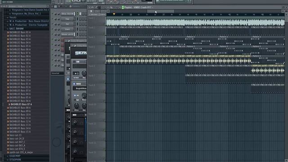Expand W. A. Production - Electro Stampede folder
288x162 pixels.
(28, 25)
